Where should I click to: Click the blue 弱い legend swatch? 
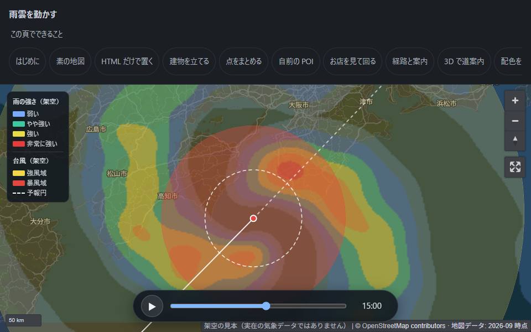[x=19, y=114]
